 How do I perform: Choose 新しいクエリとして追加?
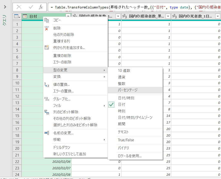[70, 154]
